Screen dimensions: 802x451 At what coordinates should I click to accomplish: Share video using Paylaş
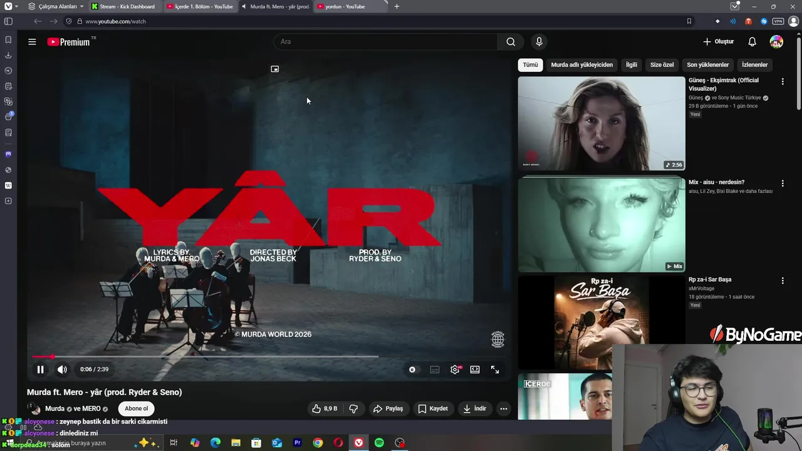coord(388,408)
